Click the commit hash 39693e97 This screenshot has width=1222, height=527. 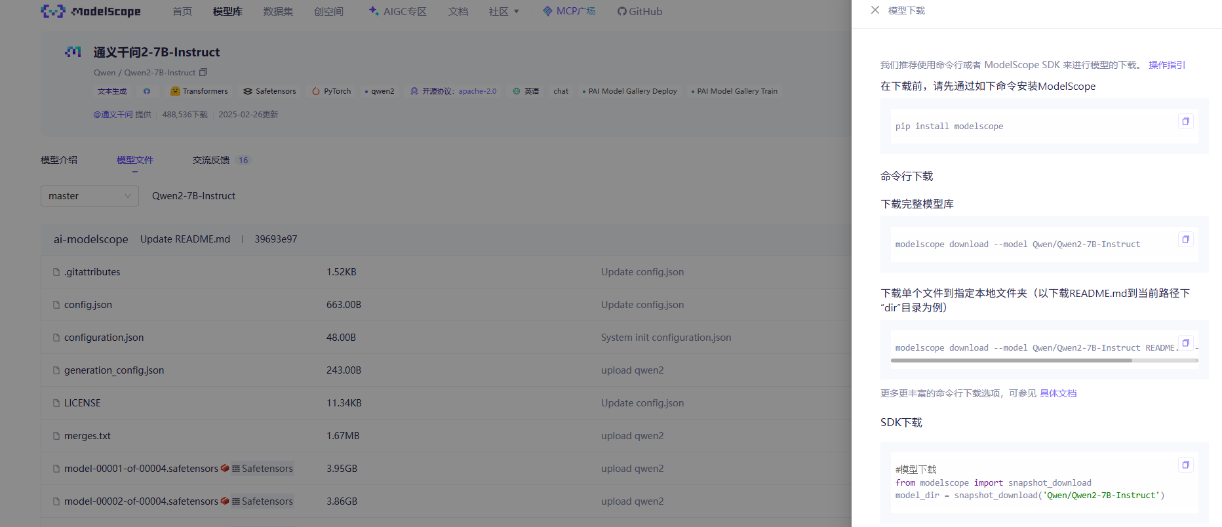[276, 239]
